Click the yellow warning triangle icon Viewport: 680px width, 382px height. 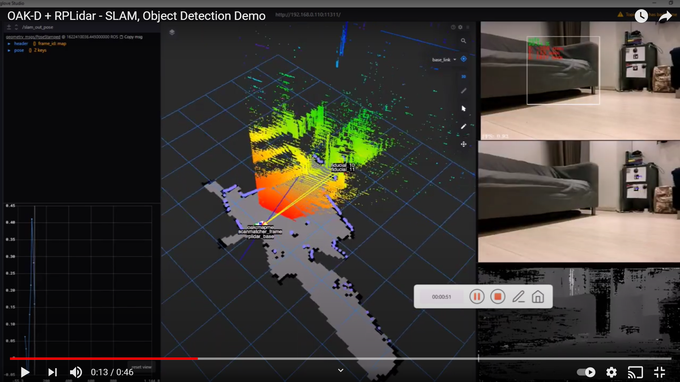click(620, 14)
